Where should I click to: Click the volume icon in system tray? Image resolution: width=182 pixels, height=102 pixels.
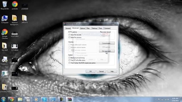[x=168, y=99]
